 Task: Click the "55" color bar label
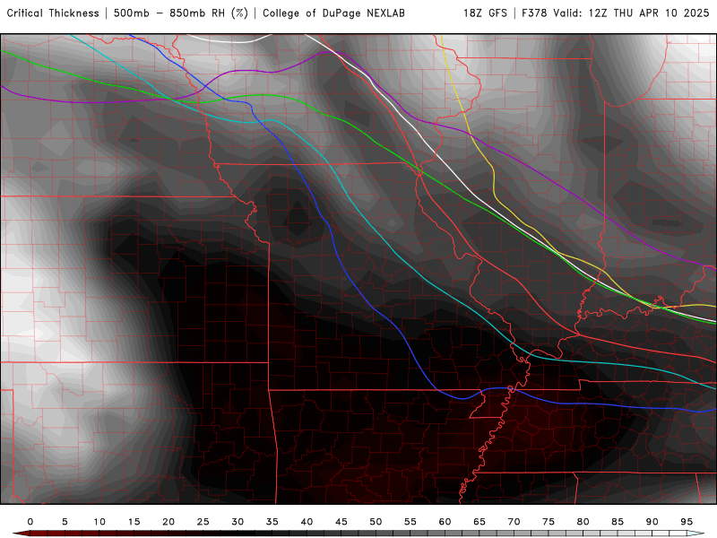pyautogui.click(x=410, y=522)
